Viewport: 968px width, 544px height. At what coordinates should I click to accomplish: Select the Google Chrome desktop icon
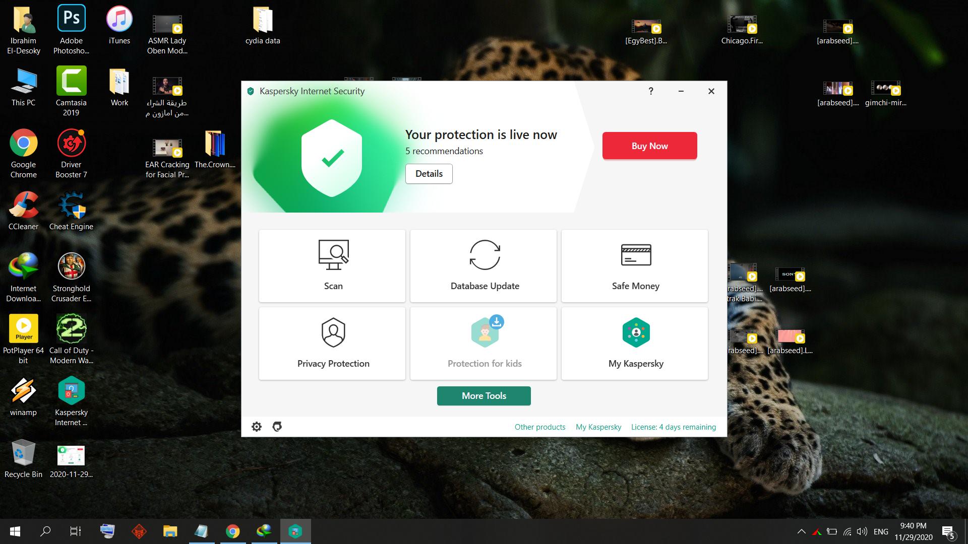coord(23,154)
